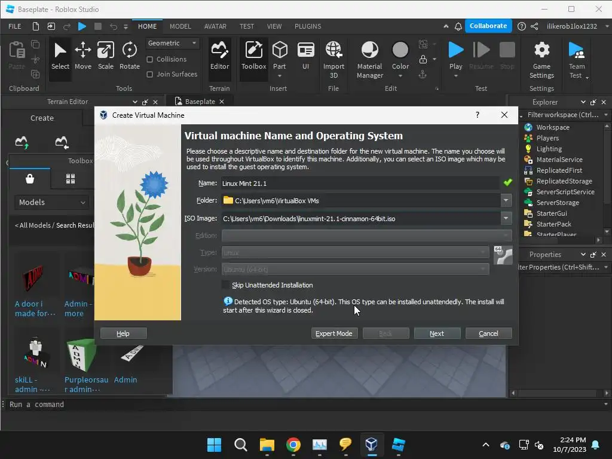The image size is (612, 459).
Task: Select ServerScriptService in Explorer
Action: [565, 192]
